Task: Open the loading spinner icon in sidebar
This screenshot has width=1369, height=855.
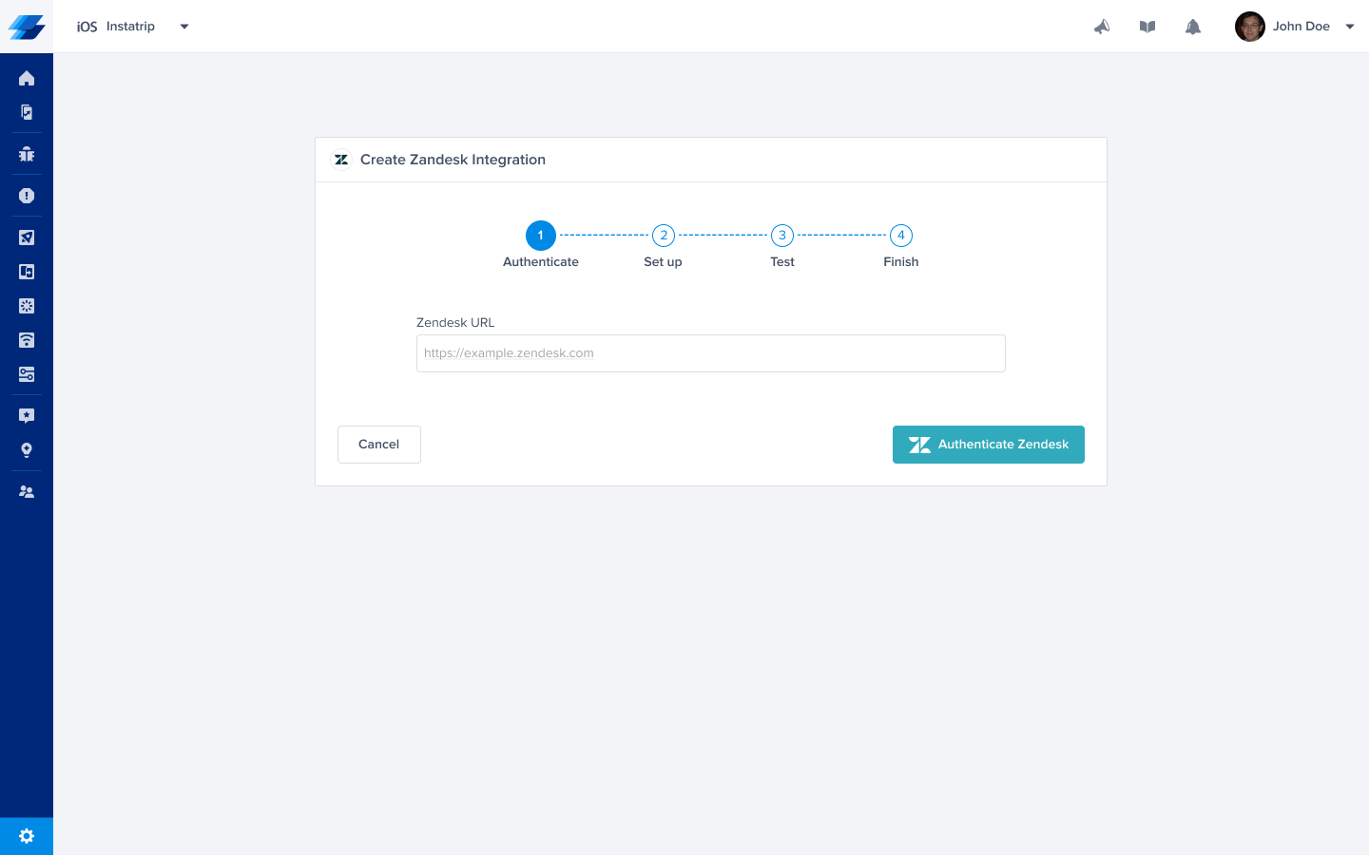Action: [x=27, y=306]
